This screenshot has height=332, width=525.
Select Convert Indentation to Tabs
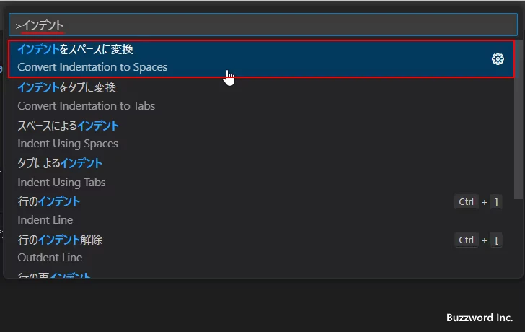(x=216, y=97)
